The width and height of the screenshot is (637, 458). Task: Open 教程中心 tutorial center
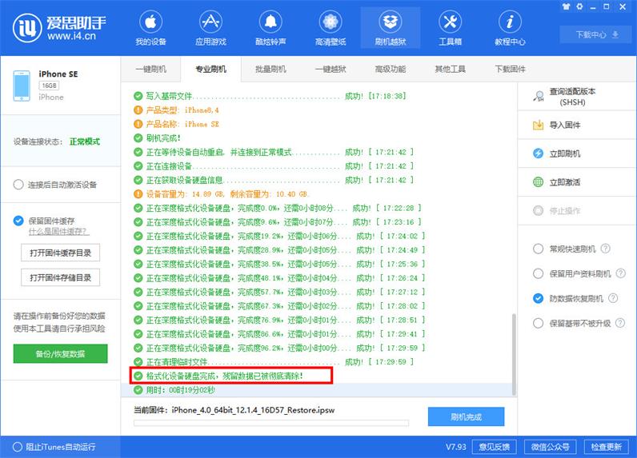click(x=510, y=28)
